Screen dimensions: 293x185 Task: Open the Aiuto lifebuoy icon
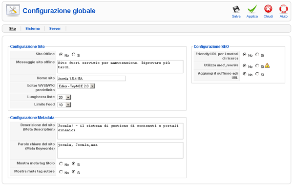coord(283,9)
